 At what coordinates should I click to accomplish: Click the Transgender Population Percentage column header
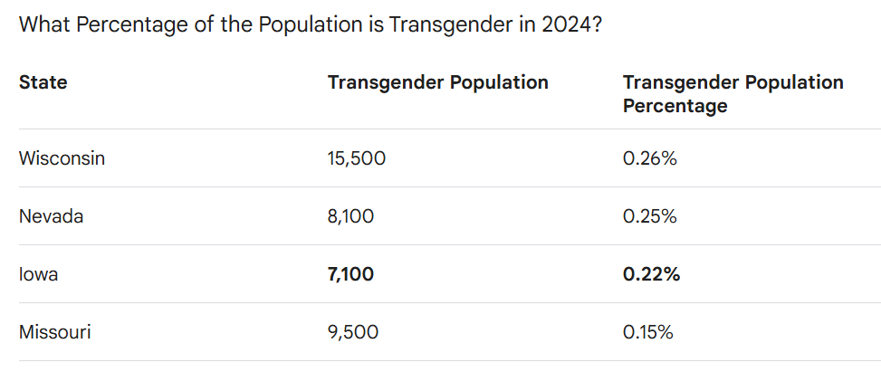[x=733, y=94]
